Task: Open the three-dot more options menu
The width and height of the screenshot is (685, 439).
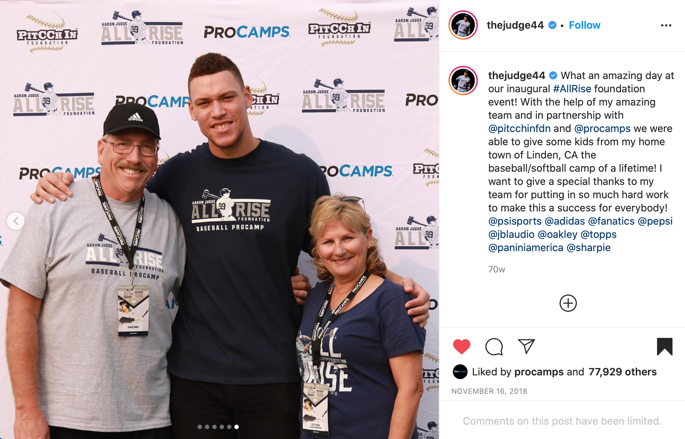Action: coord(666,25)
